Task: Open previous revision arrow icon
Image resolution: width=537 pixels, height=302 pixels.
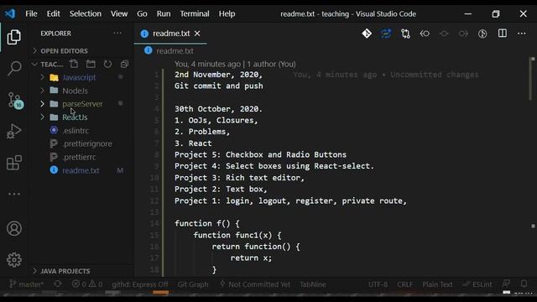Action: click(425, 34)
